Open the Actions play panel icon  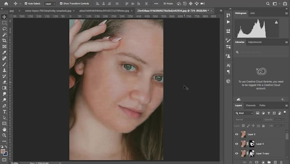[228, 22]
